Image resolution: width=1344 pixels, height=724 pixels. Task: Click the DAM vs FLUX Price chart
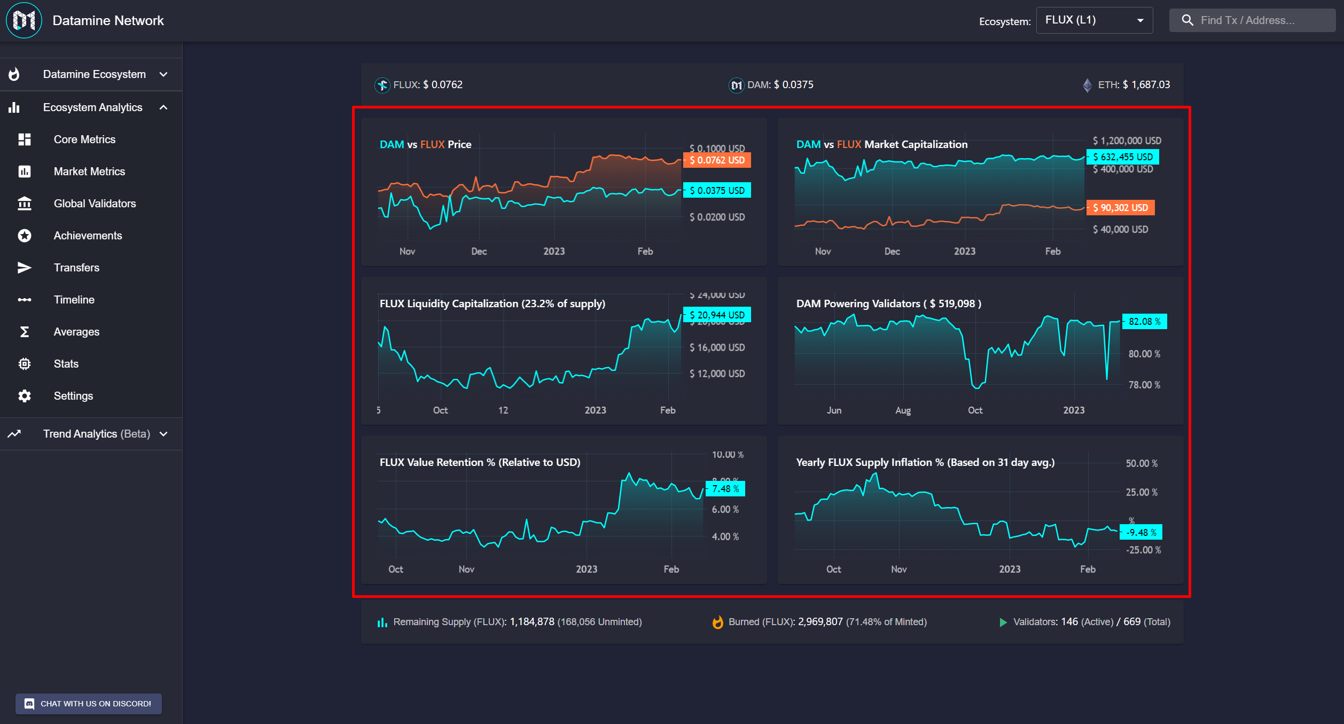[x=564, y=192]
